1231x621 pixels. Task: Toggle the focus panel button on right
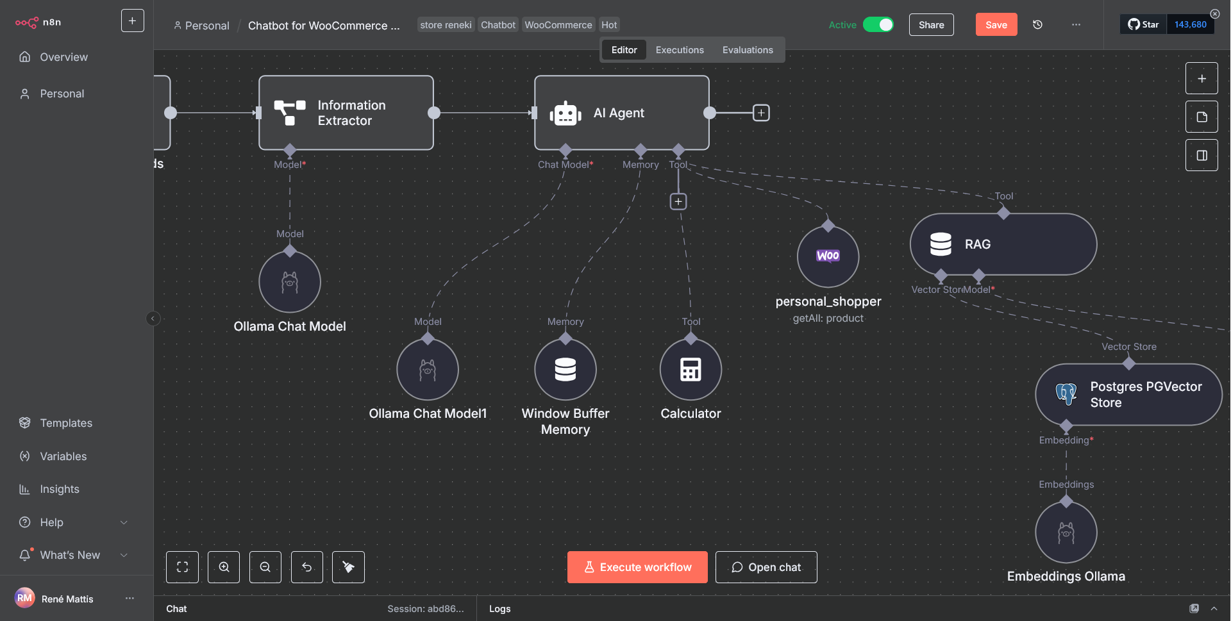click(x=1202, y=156)
